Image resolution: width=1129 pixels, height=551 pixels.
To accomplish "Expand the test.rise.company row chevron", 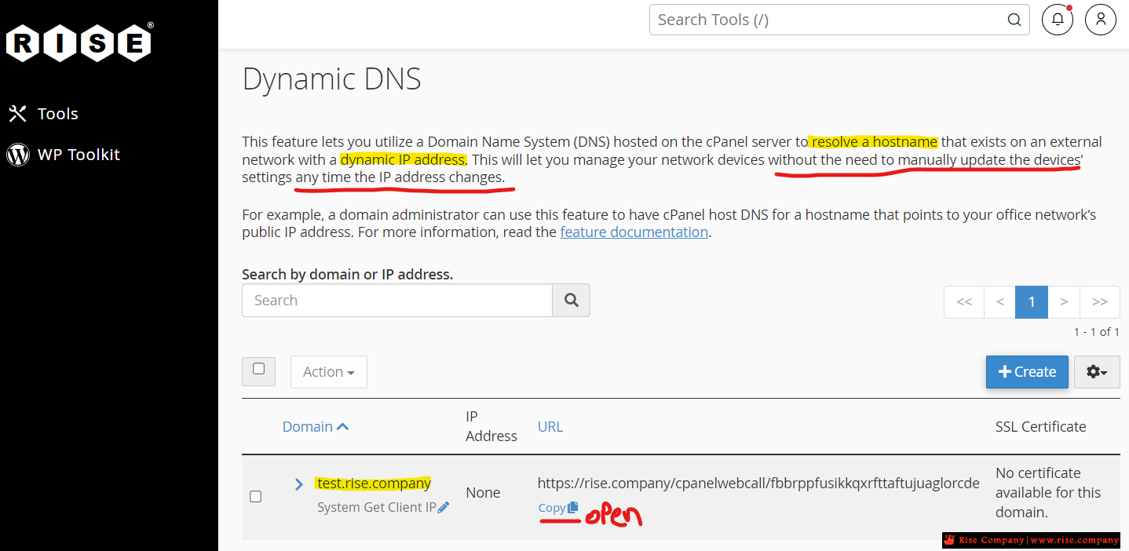I will point(299,483).
